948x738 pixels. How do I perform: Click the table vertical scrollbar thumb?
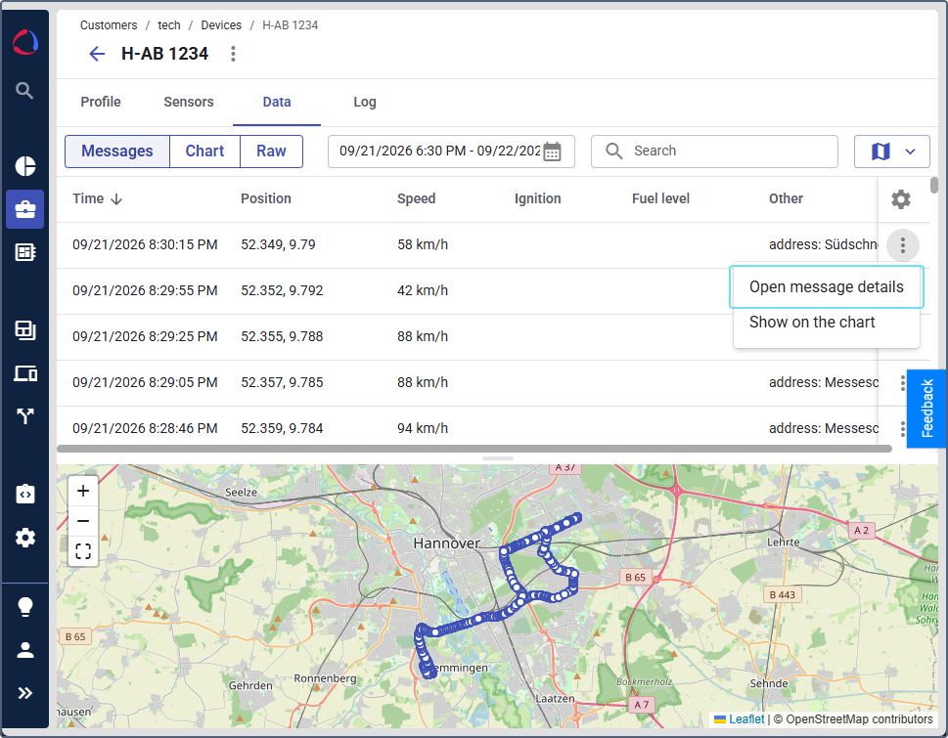934,185
